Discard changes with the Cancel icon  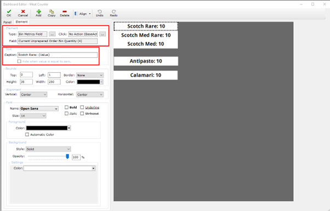[22, 13]
